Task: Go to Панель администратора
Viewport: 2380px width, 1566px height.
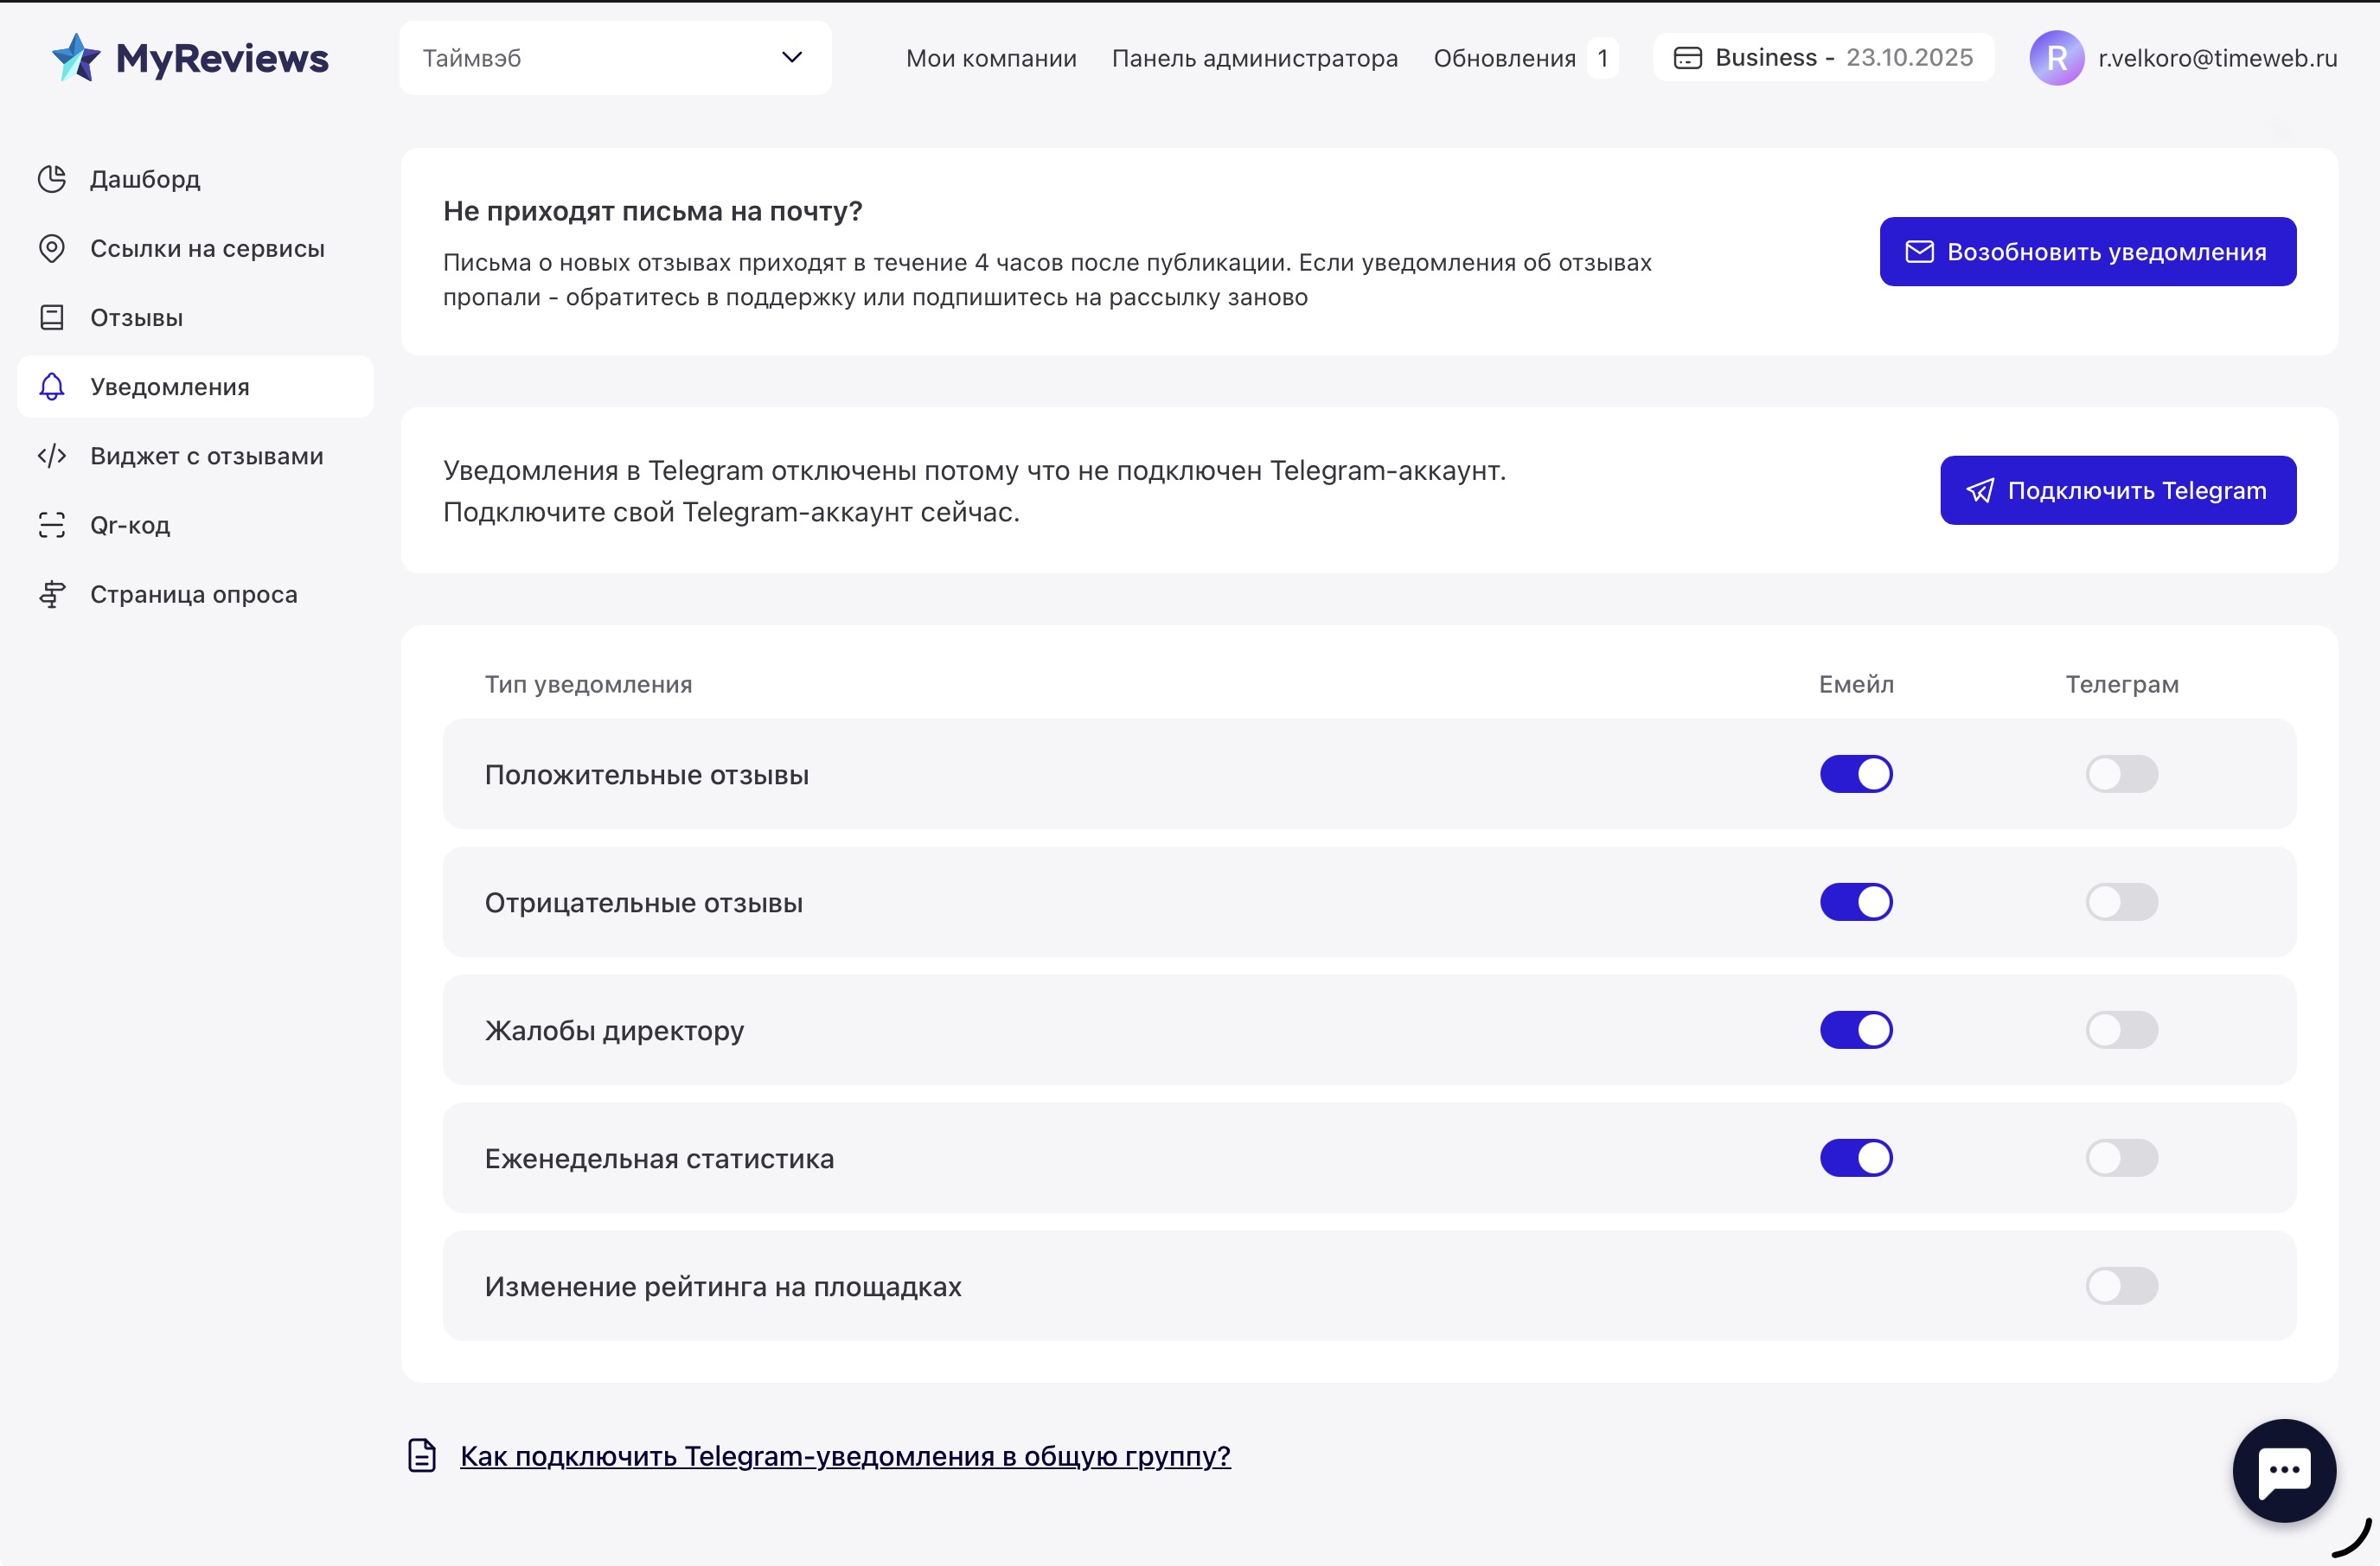Action: 1255,58
